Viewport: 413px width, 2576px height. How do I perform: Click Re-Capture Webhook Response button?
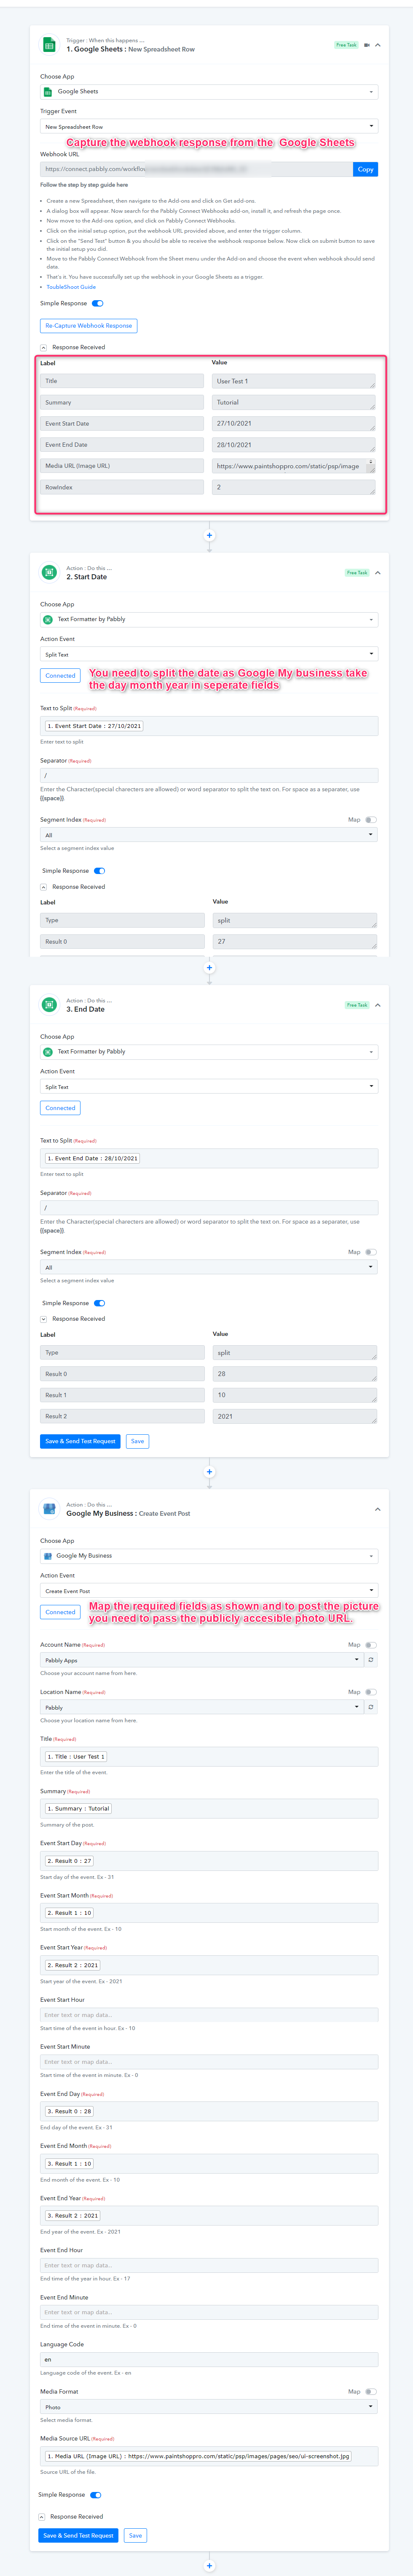coord(89,325)
